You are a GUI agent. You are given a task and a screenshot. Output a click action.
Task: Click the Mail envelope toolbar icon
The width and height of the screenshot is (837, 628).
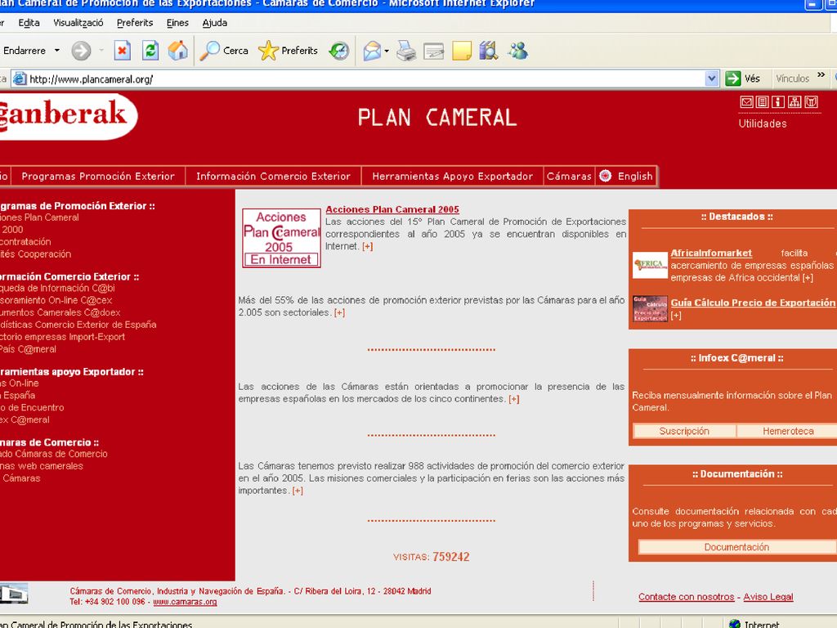click(x=372, y=51)
